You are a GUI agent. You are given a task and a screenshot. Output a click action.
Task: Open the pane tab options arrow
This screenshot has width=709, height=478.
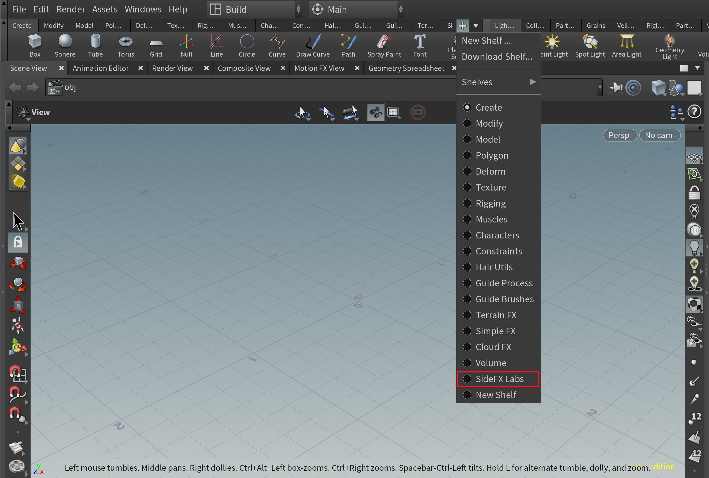click(x=697, y=68)
